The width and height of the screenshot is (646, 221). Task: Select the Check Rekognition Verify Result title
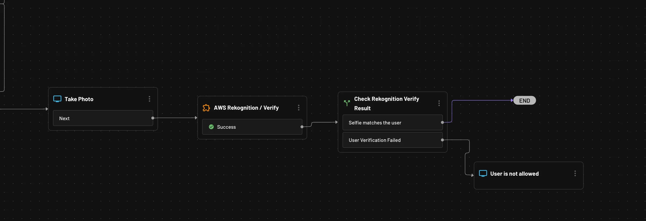tap(386, 104)
